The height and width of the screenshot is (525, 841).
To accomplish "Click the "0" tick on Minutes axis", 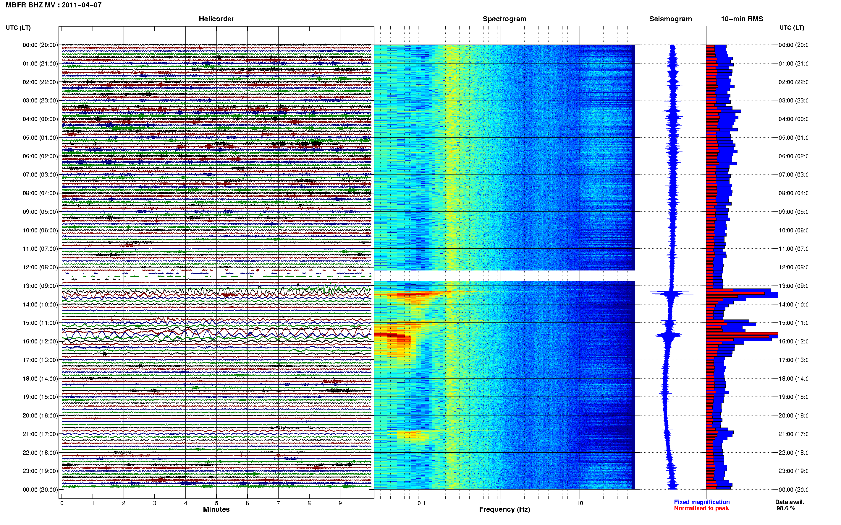I will pyautogui.click(x=62, y=503).
